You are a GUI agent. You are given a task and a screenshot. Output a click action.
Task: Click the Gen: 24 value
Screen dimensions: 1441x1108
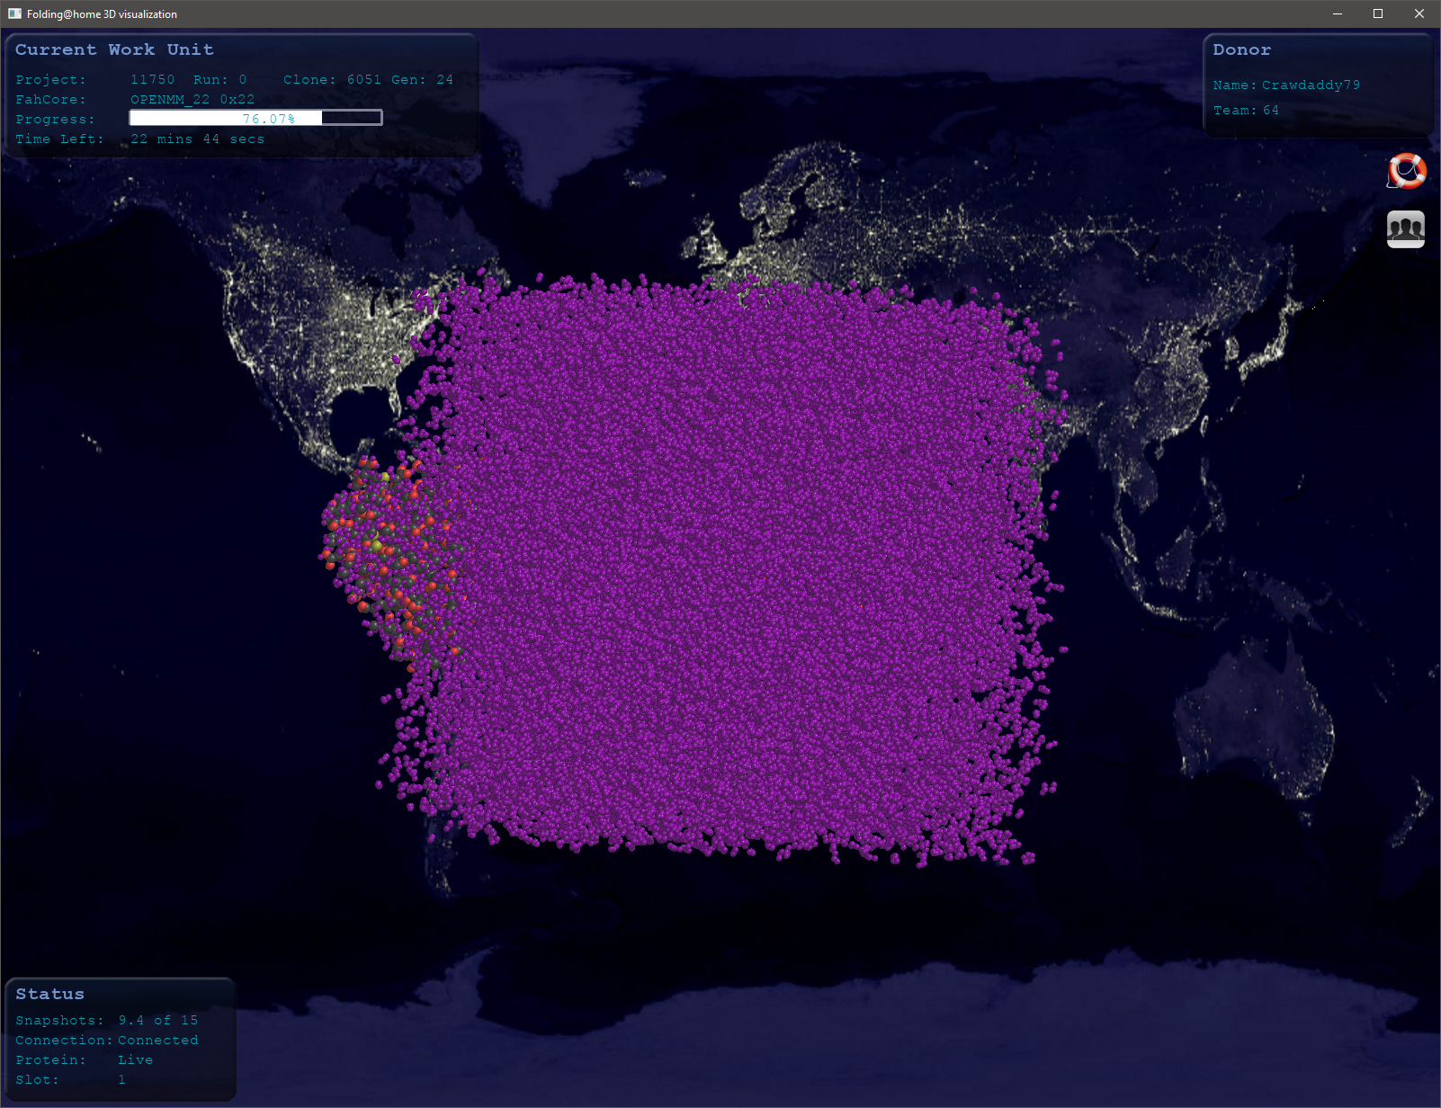423,80
